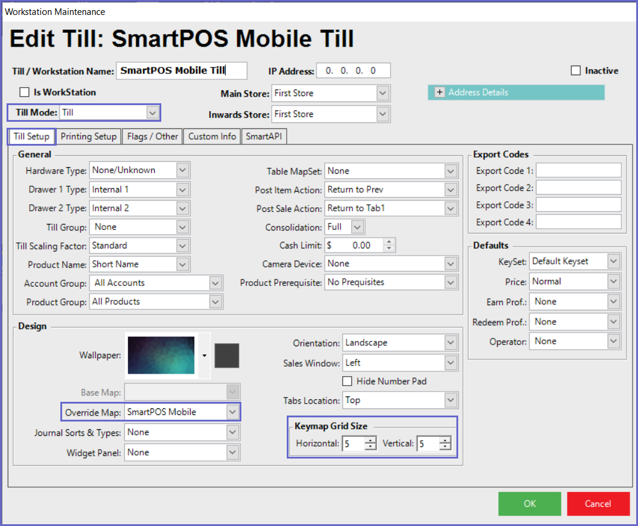Open the Tabs Location dropdown

pos(450,400)
